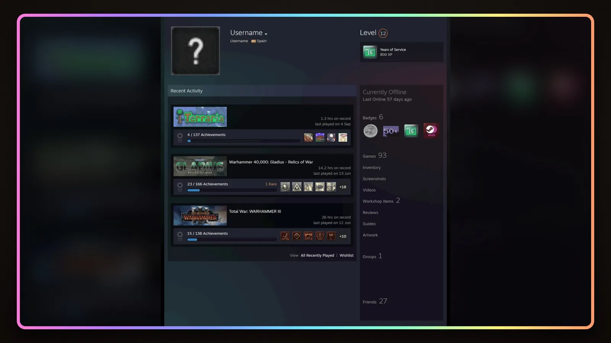Click the purple 50+ badge

391,131
